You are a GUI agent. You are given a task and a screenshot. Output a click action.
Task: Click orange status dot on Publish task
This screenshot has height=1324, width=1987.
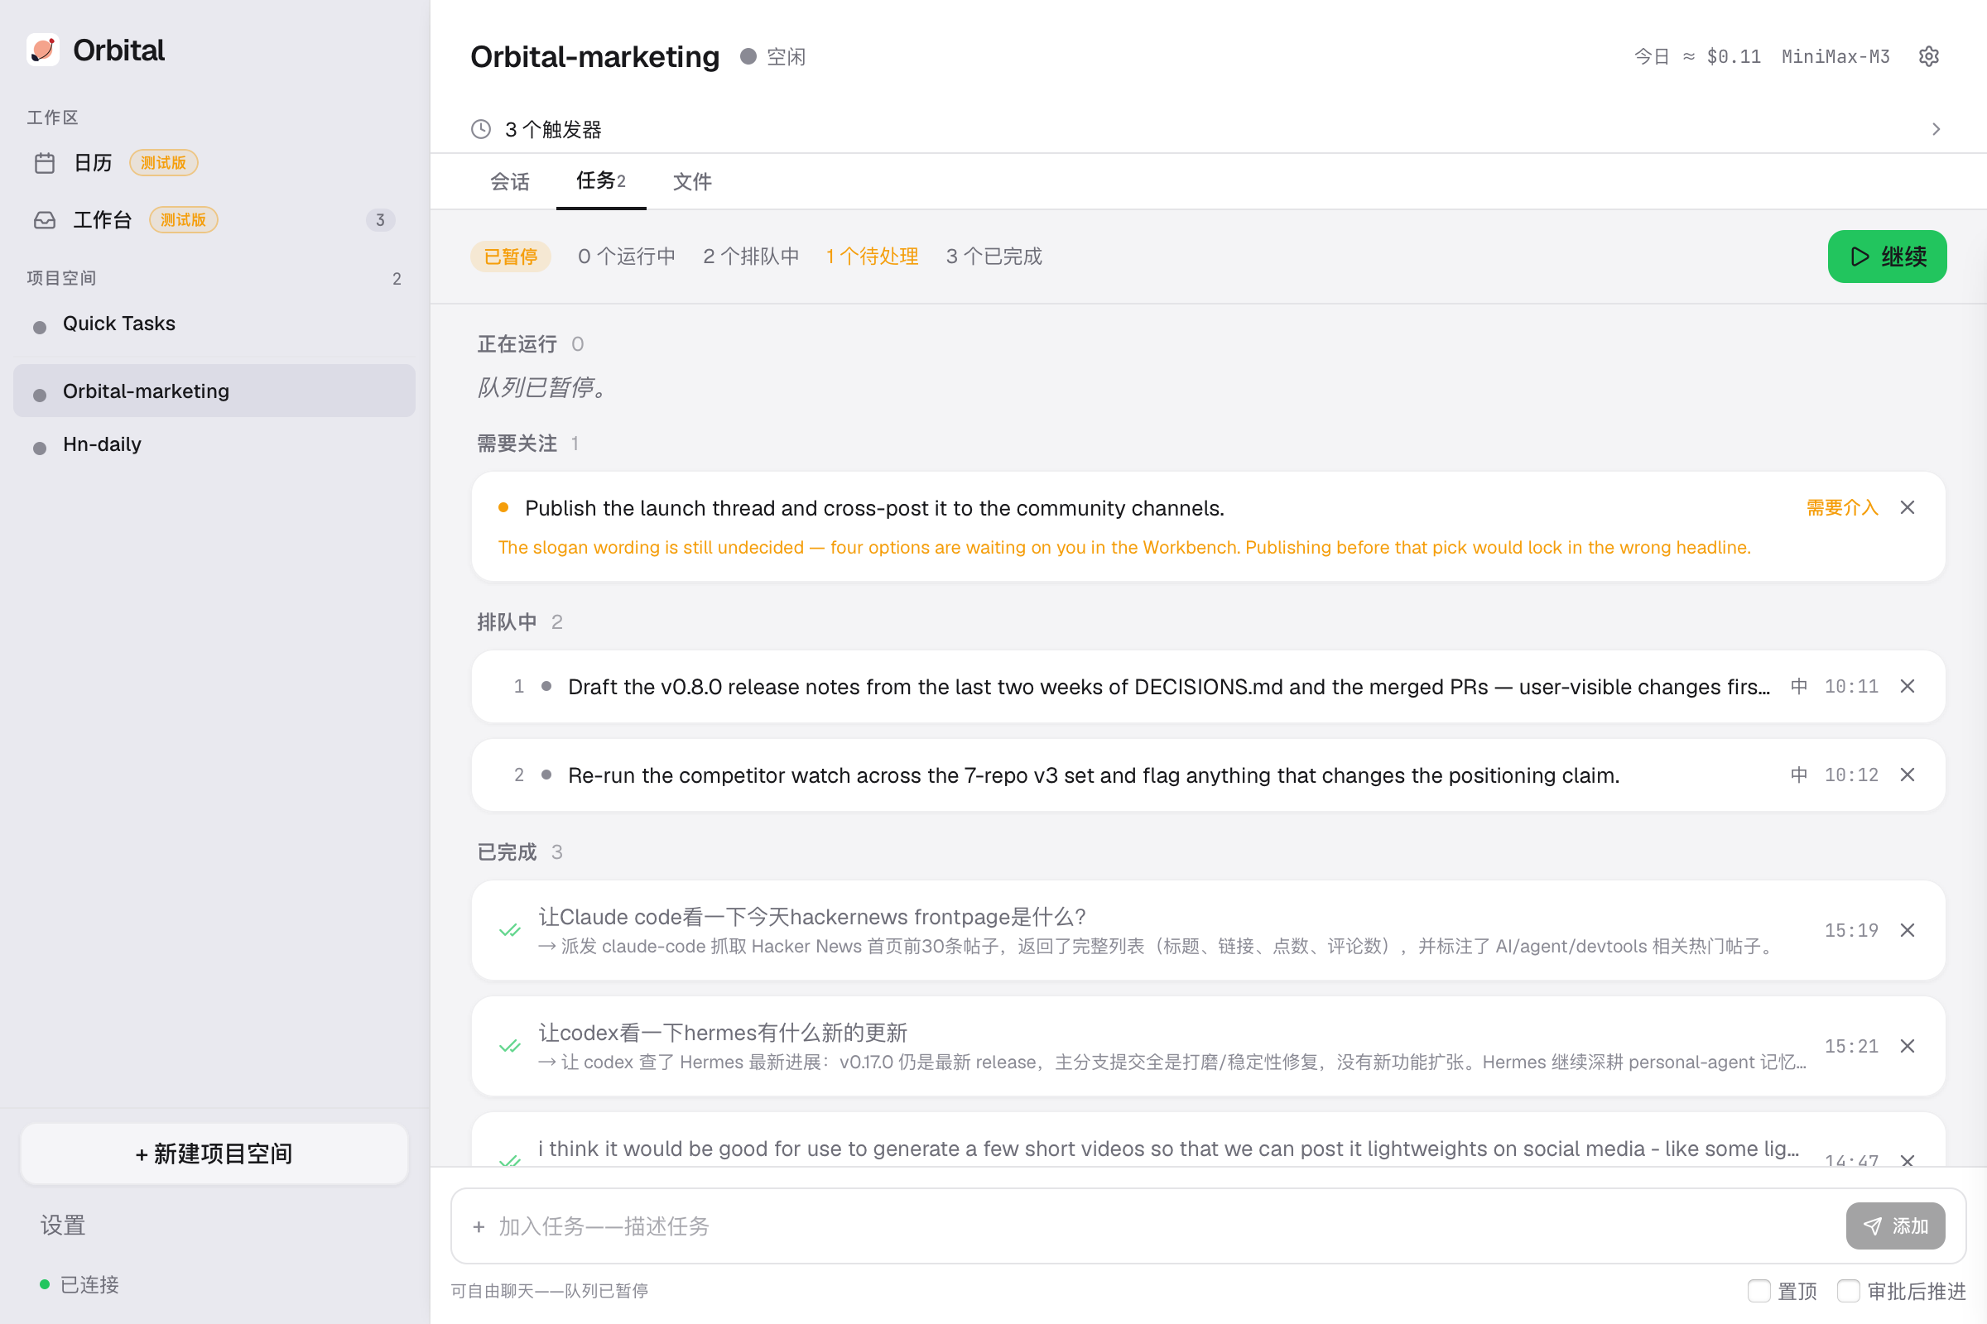coord(503,507)
